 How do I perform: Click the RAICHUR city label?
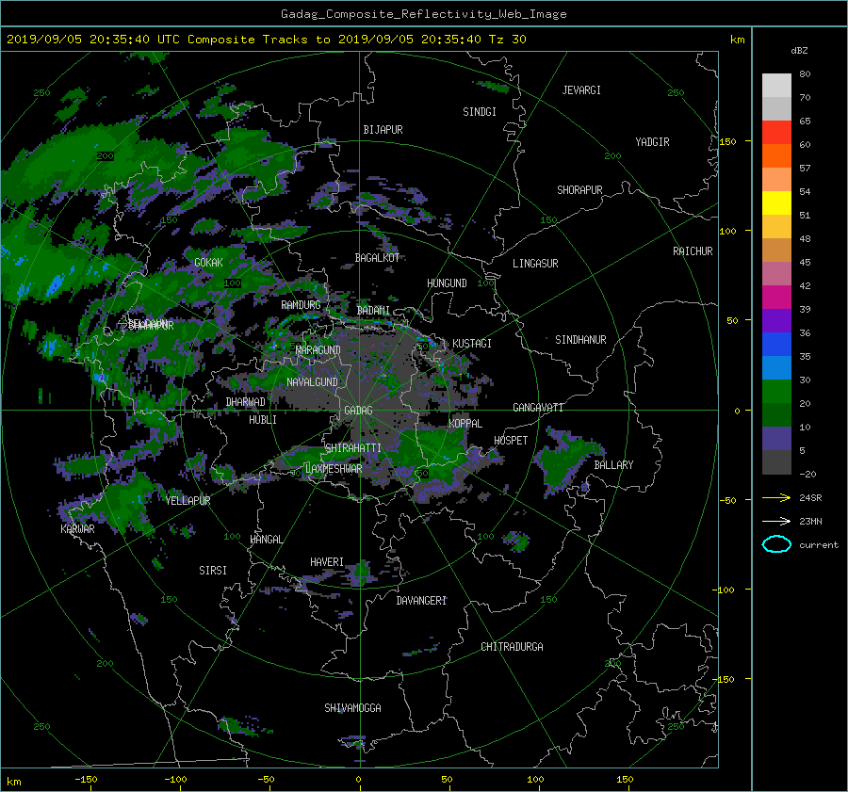point(693,251)
